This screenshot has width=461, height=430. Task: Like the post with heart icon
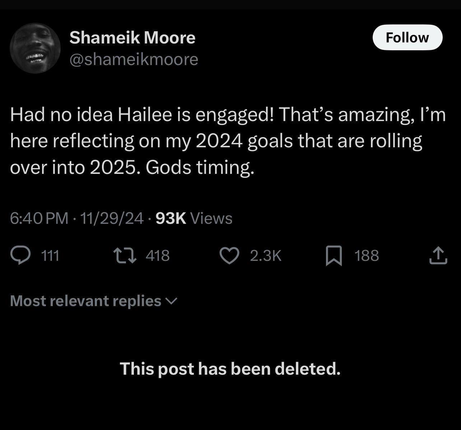click(229, 255)
